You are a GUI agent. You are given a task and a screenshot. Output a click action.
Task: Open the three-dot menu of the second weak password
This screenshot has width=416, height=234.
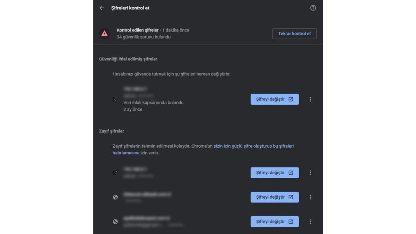pyautogui.click(x=310, y=197)
